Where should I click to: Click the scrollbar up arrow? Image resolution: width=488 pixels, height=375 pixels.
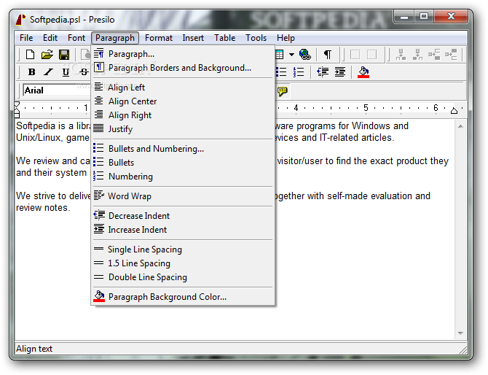click(460, 126)
